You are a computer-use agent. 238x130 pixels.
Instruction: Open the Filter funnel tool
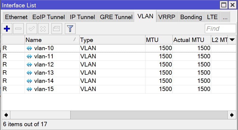pos(70,29)
